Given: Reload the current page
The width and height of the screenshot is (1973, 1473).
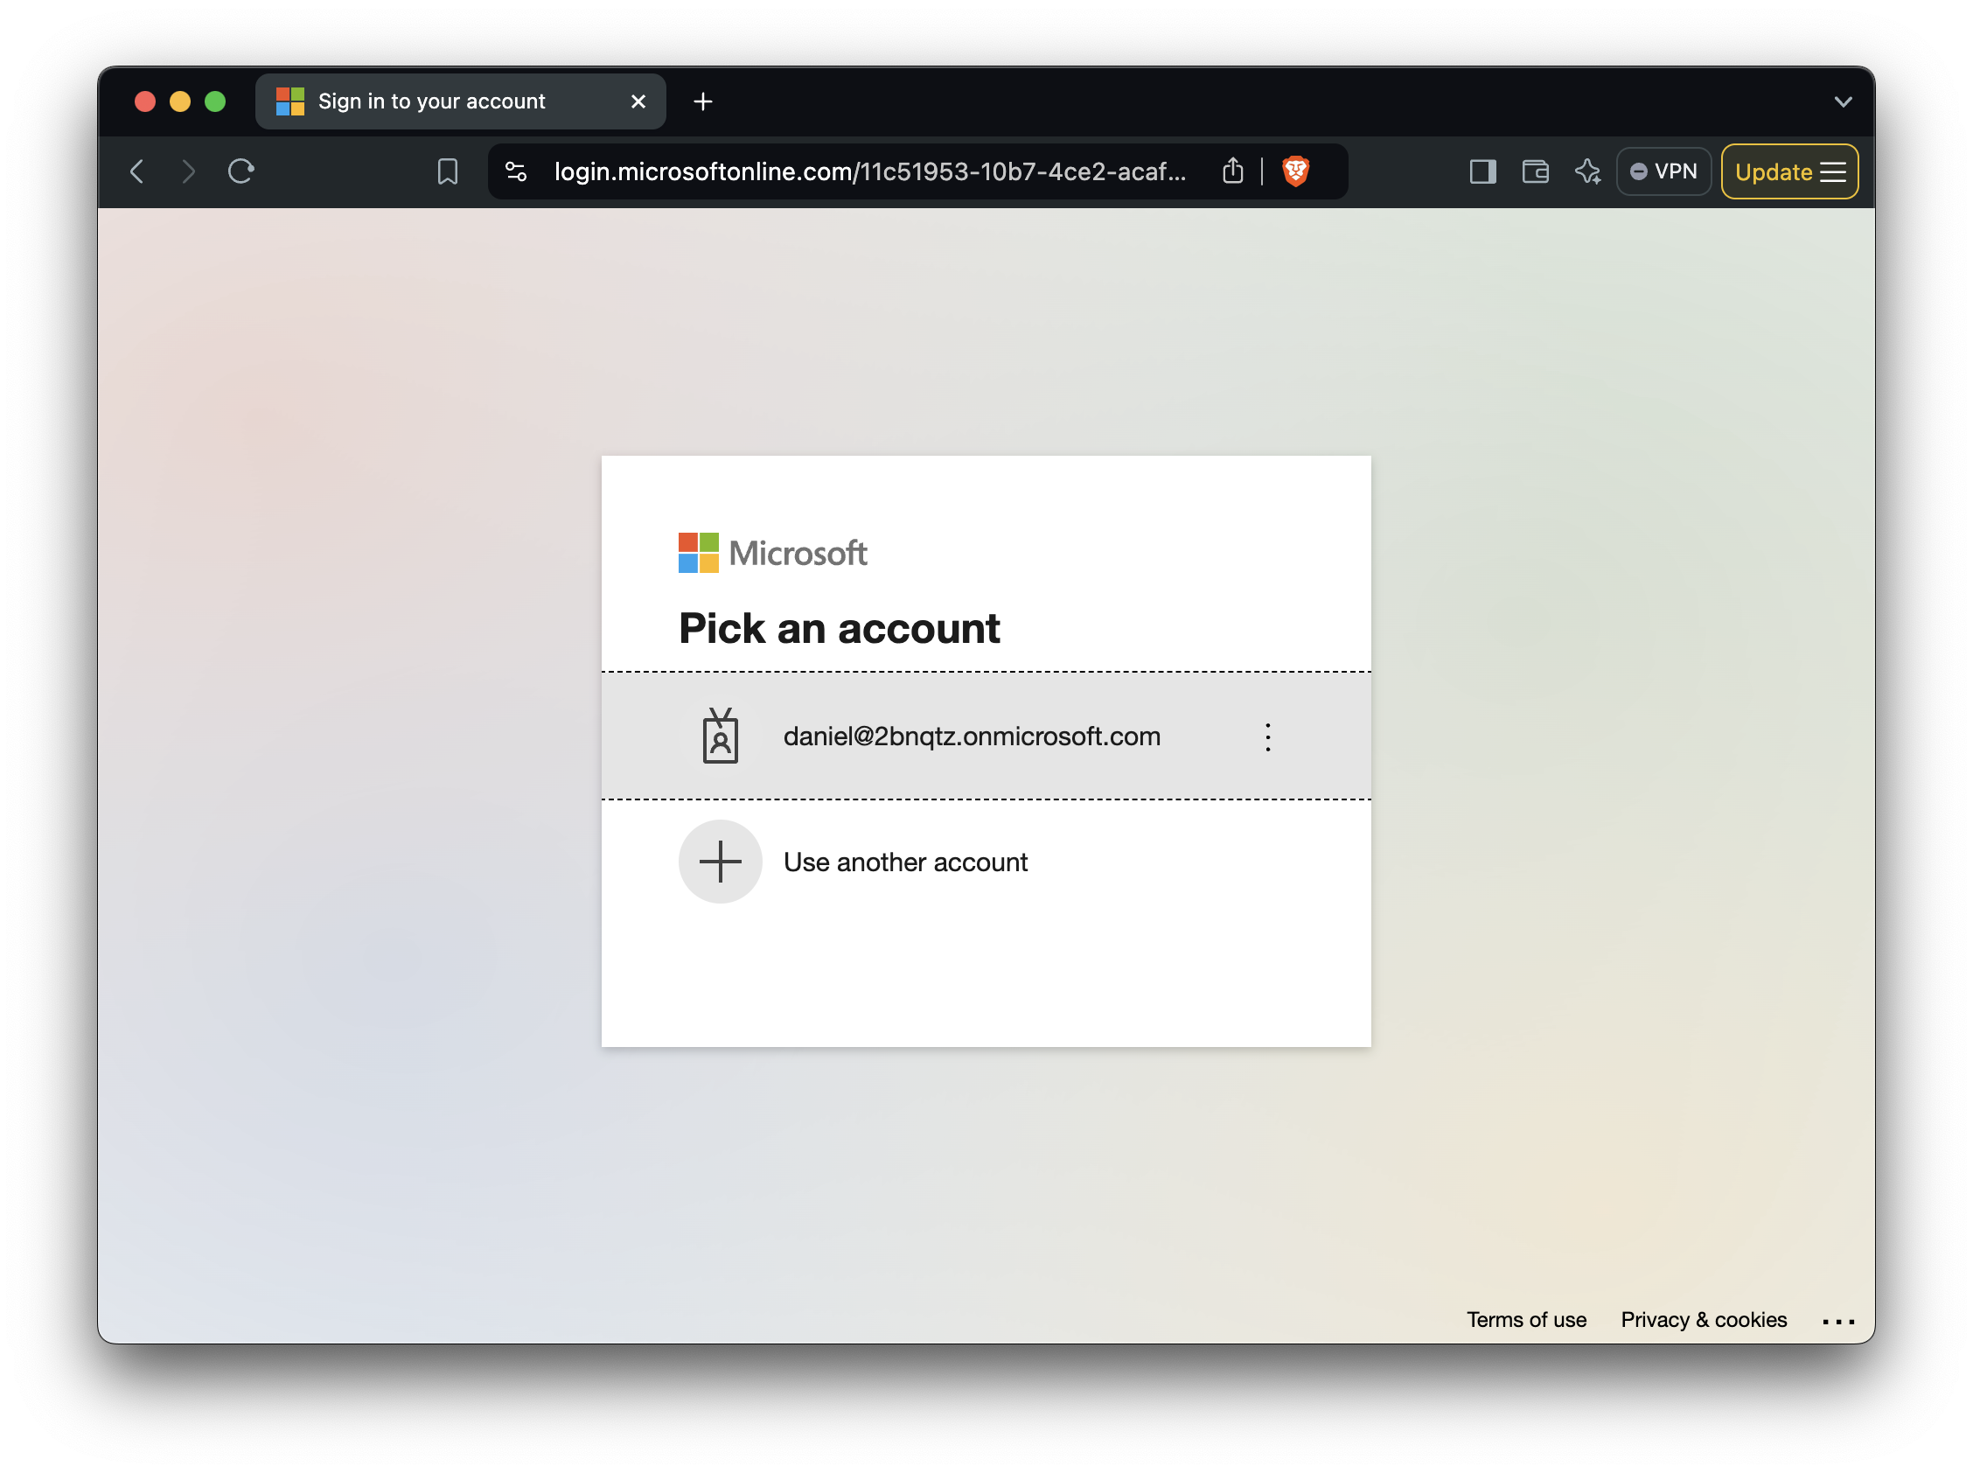Looking at the screenshot, I should [241, 171].
